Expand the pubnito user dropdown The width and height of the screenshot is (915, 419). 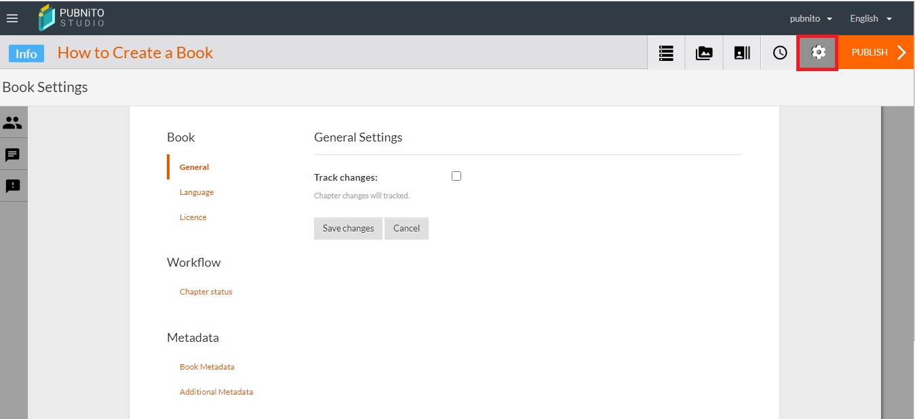[811, 18]
